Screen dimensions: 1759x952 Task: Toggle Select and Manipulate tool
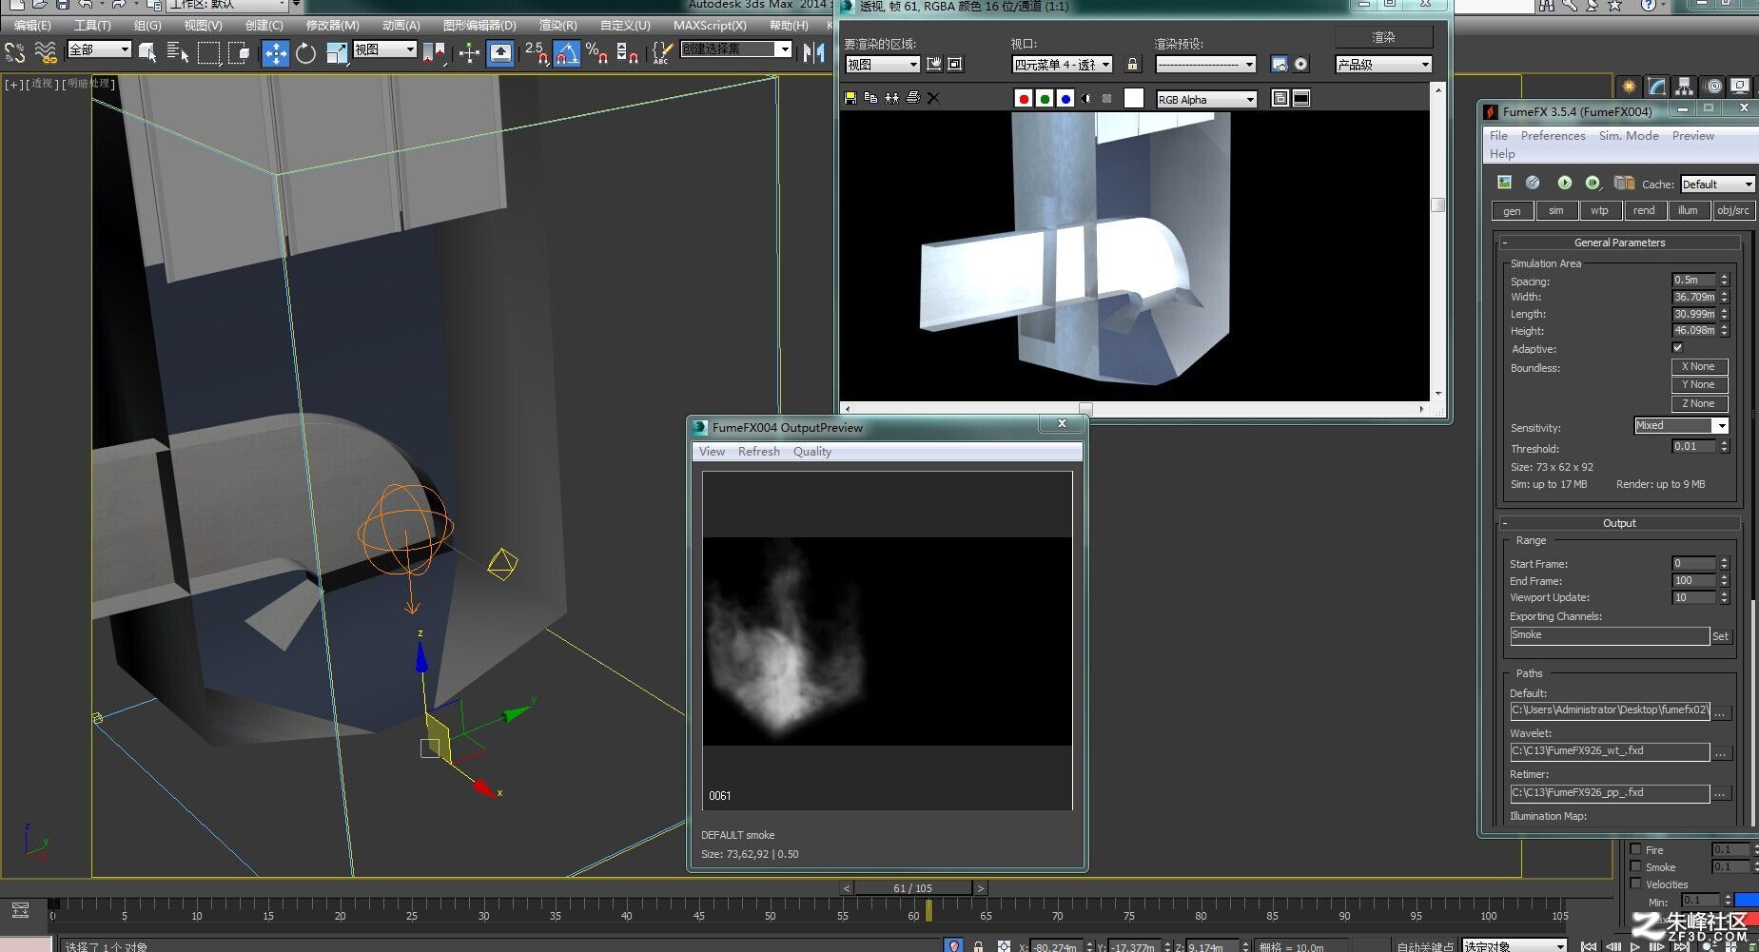pos(469,52)
